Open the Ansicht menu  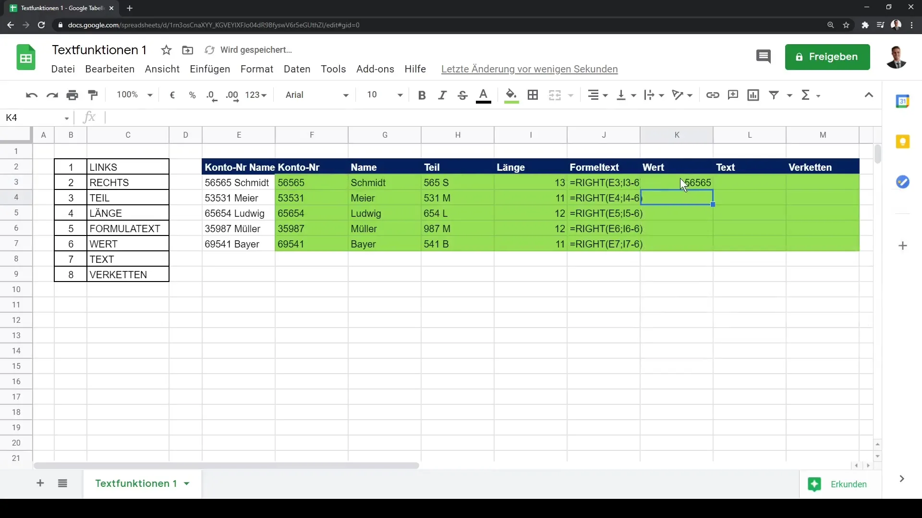tap(162, 69)
